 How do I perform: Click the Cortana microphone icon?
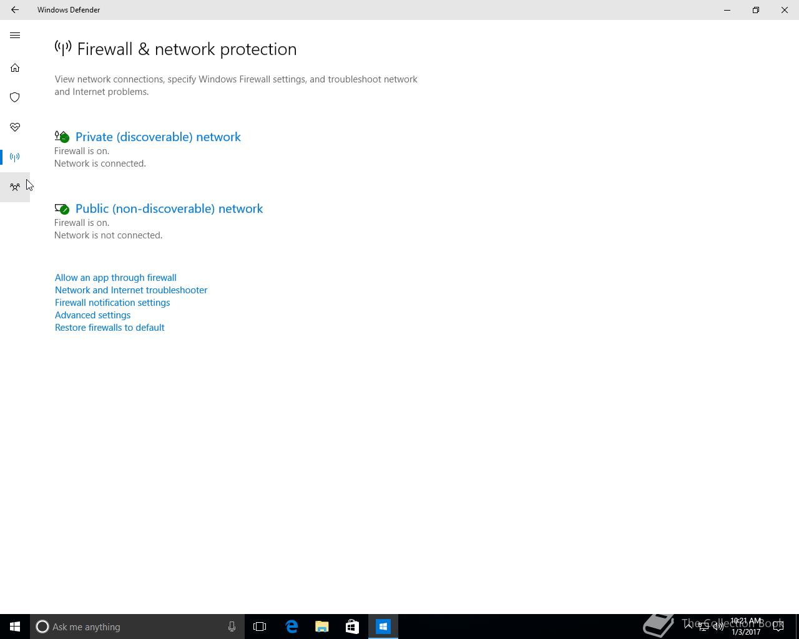[232, 627]
